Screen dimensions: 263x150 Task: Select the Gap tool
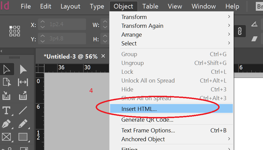(23, 82)
